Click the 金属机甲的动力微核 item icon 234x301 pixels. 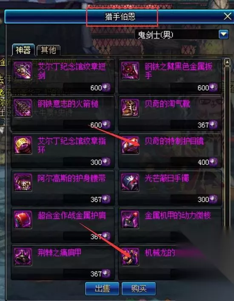[130, 219]
